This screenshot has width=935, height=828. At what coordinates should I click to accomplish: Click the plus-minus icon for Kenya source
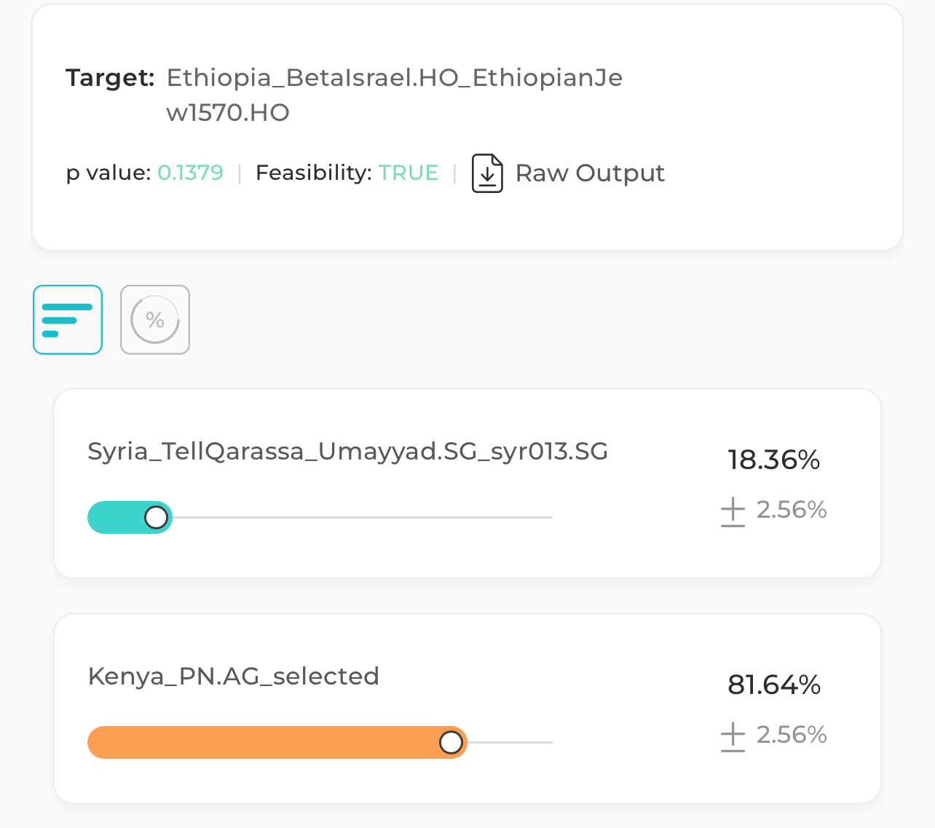(x=733, y=736)
